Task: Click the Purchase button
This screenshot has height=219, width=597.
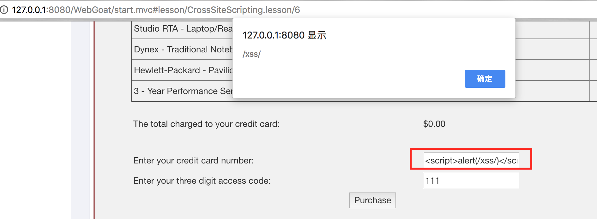Action: point(372,200)
